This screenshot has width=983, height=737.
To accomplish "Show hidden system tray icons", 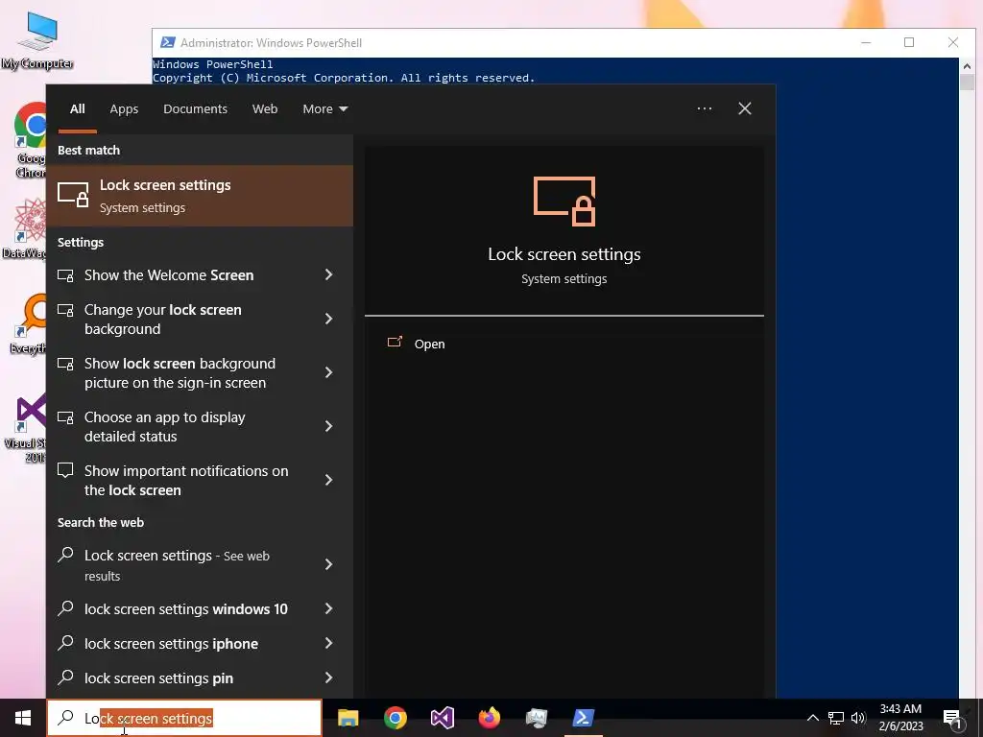I will point(812,718).
